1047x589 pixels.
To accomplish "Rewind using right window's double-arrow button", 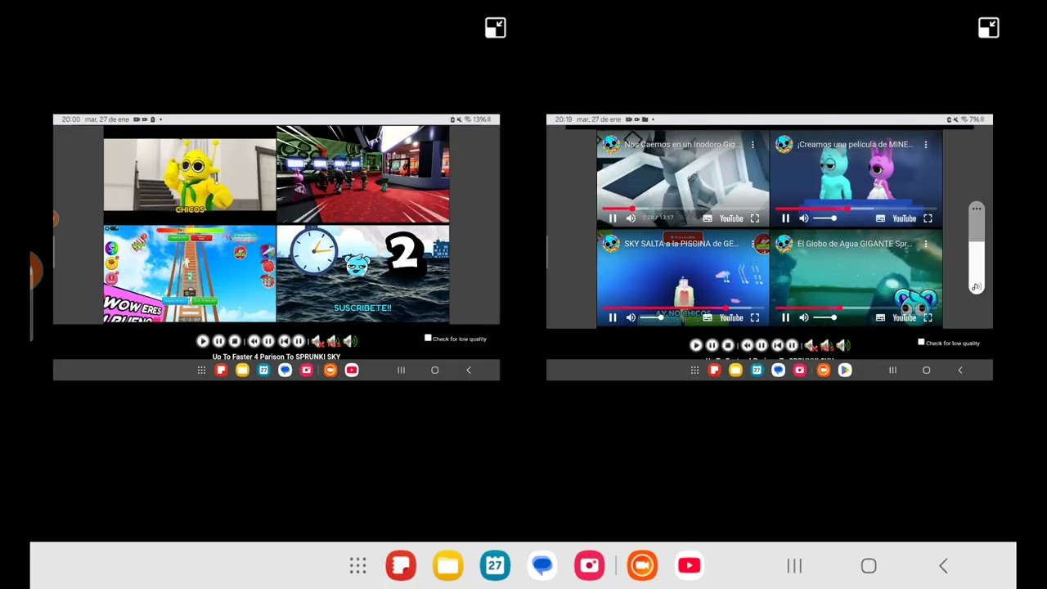I will tap(747, 346).
